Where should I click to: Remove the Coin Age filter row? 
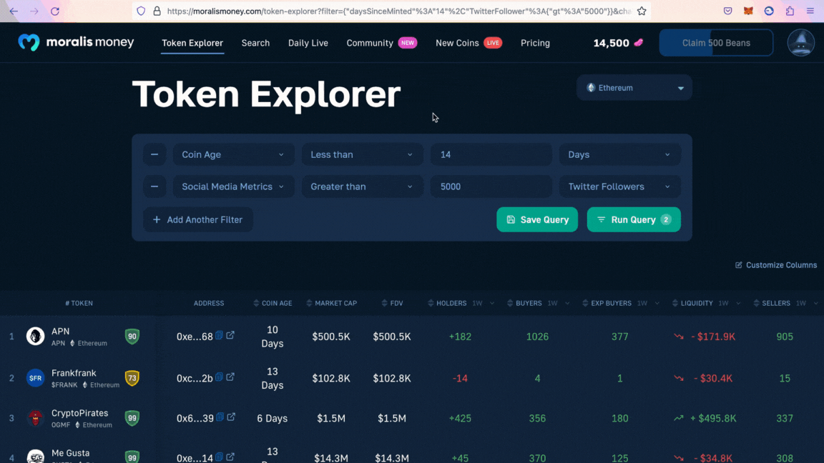tap(154, 154)
